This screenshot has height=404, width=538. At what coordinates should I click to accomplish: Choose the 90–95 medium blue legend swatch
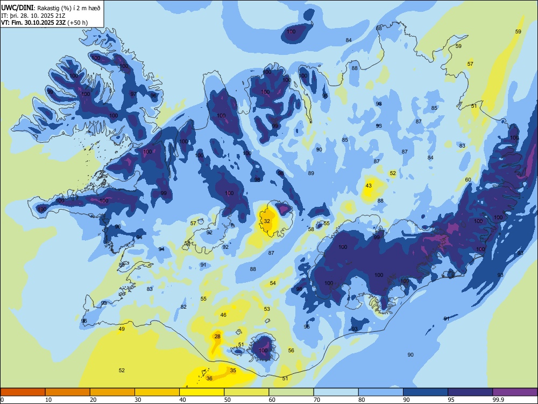point(426,392)
